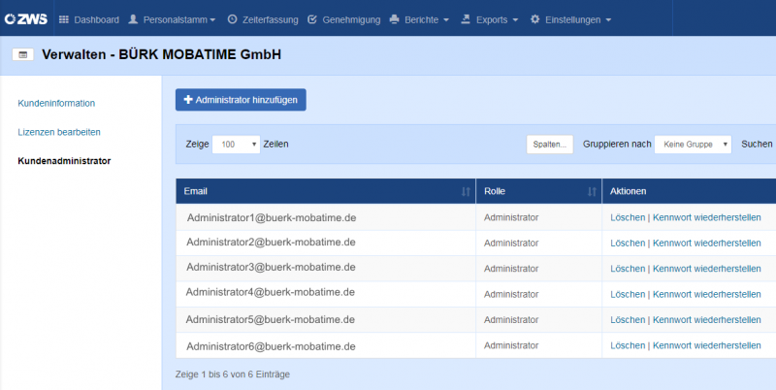Click Kennwort wiederherstellen for Administrator4
This screenshot has width=776, height=390.
click(x=707, y=295)
